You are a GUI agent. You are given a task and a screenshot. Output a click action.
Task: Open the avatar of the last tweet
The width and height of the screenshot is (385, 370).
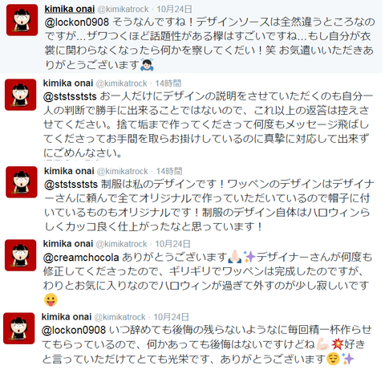click(18, 328)
